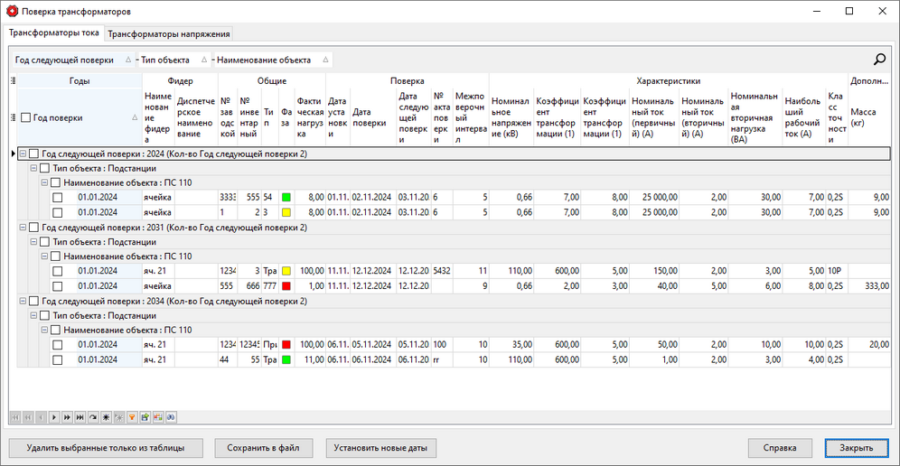Go to first record in navigator
This screenshot has height=466, width=900.
pyautogui.click(x=15, y=417)
